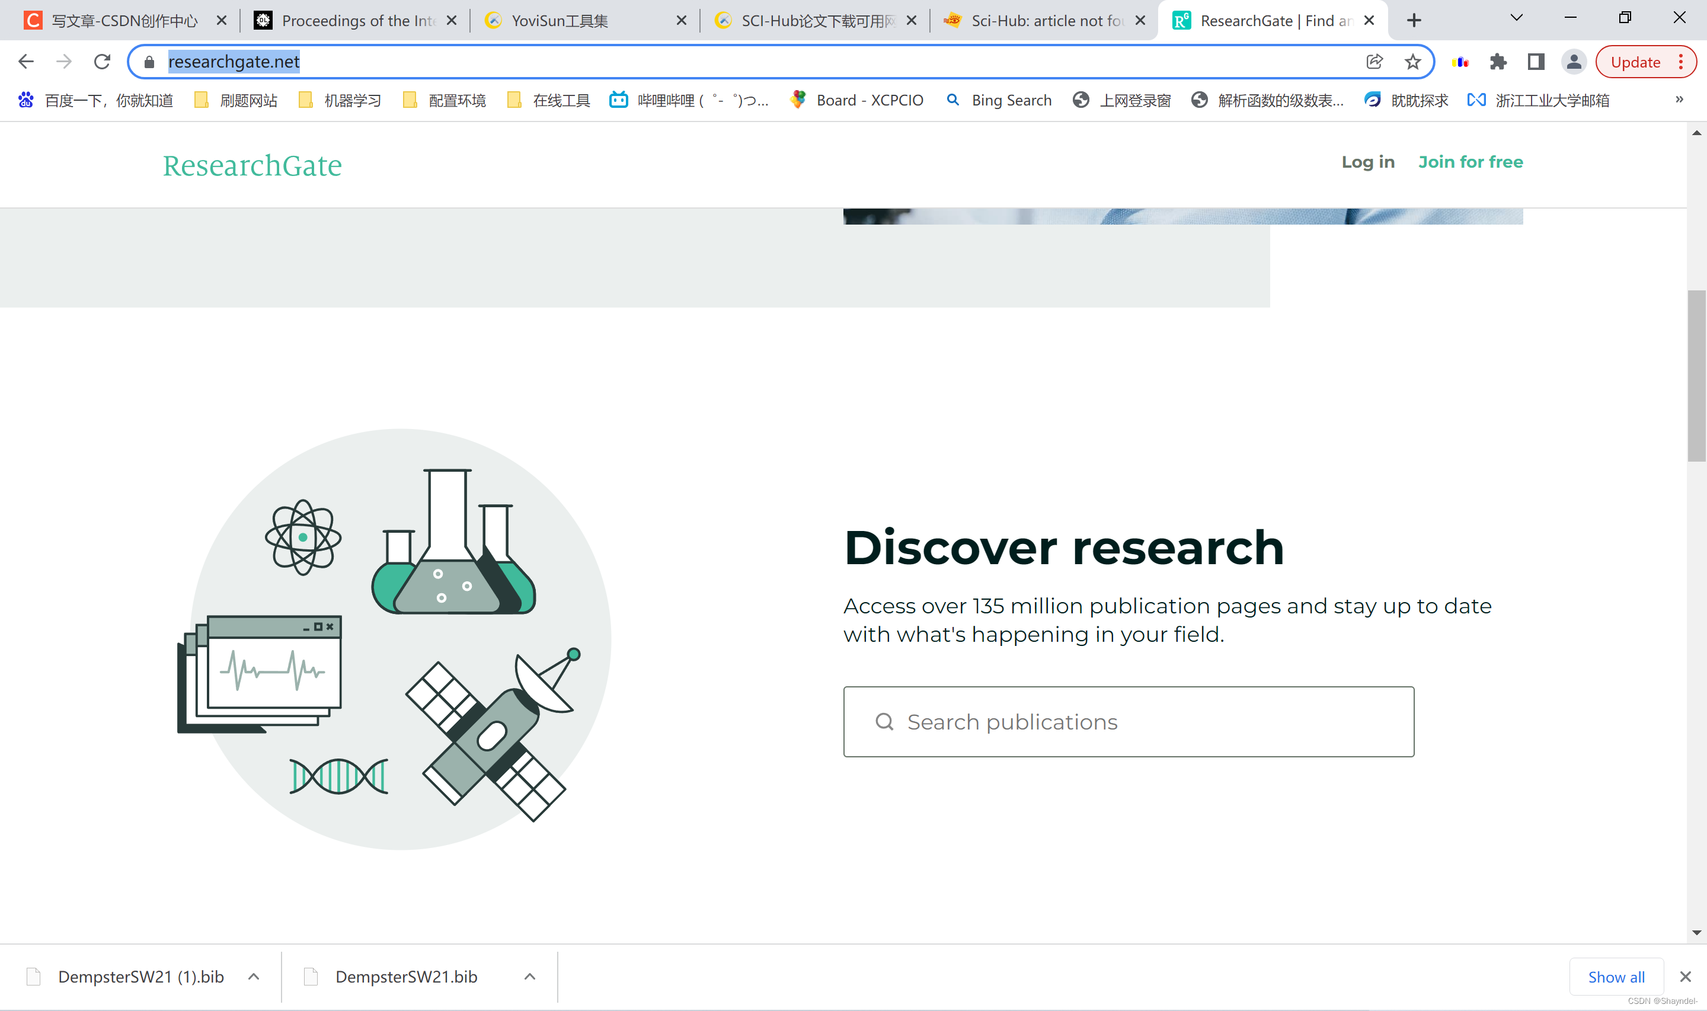Show hidden bookmarks overflow chevron

tap(1679, 100)
